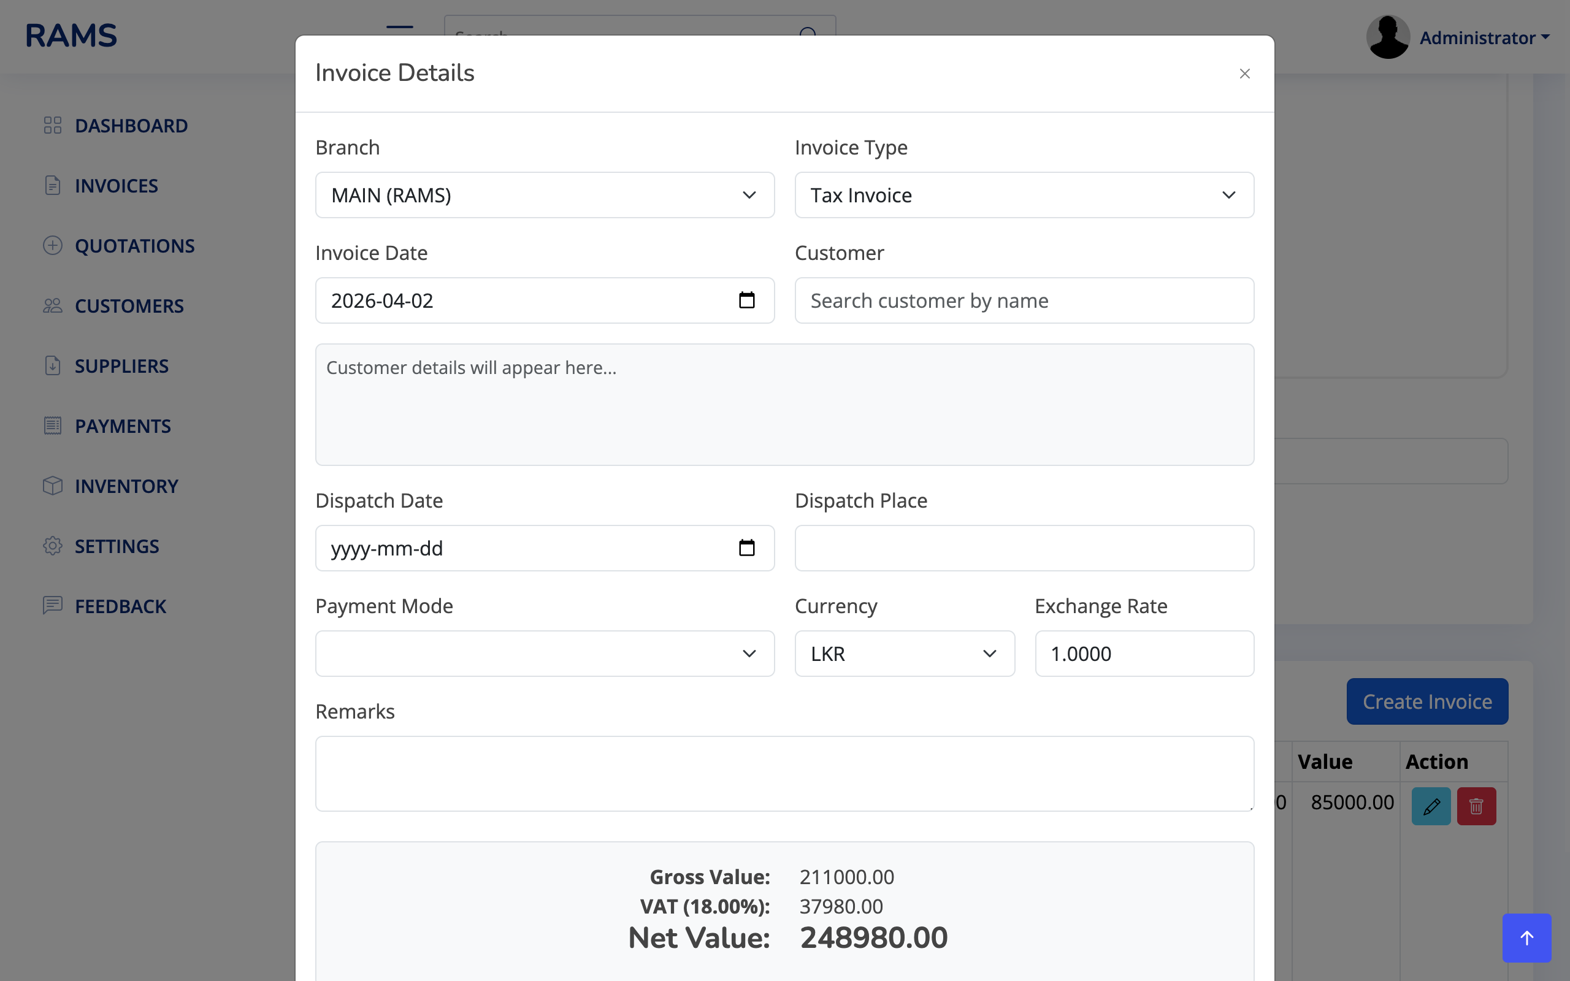Click the Create Invoice button

1426,701
